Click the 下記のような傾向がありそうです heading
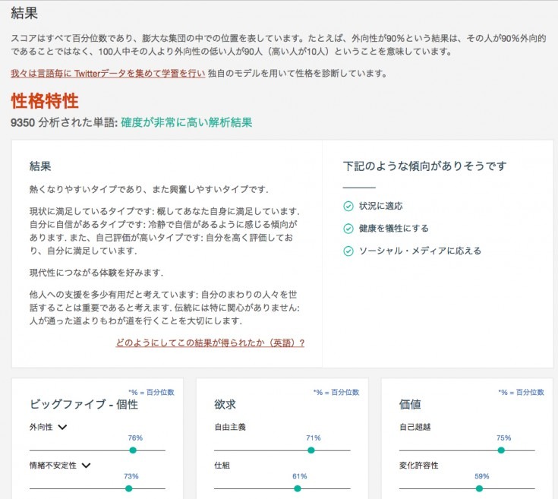The image size is (558, 499). click(x=424, y=166)
